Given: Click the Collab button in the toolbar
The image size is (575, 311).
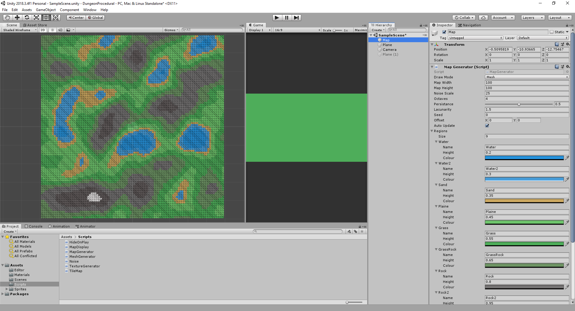Looking at the screenshot, I should tap(464, 18).
